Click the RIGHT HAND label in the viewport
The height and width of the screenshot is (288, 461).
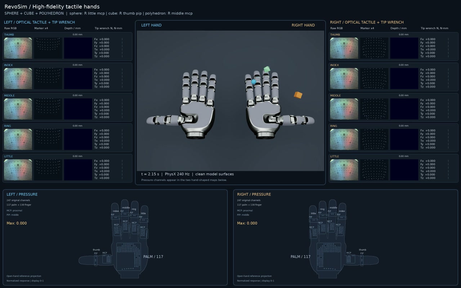click(303, 25)
